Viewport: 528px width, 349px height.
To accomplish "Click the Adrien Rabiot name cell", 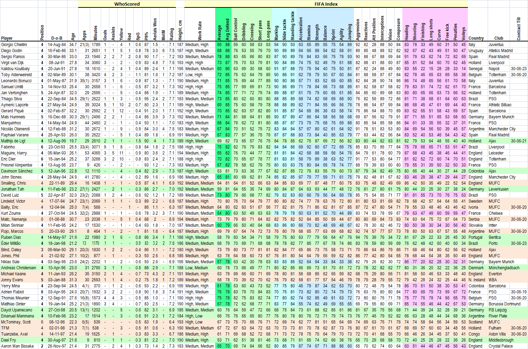I will (19, 292).
